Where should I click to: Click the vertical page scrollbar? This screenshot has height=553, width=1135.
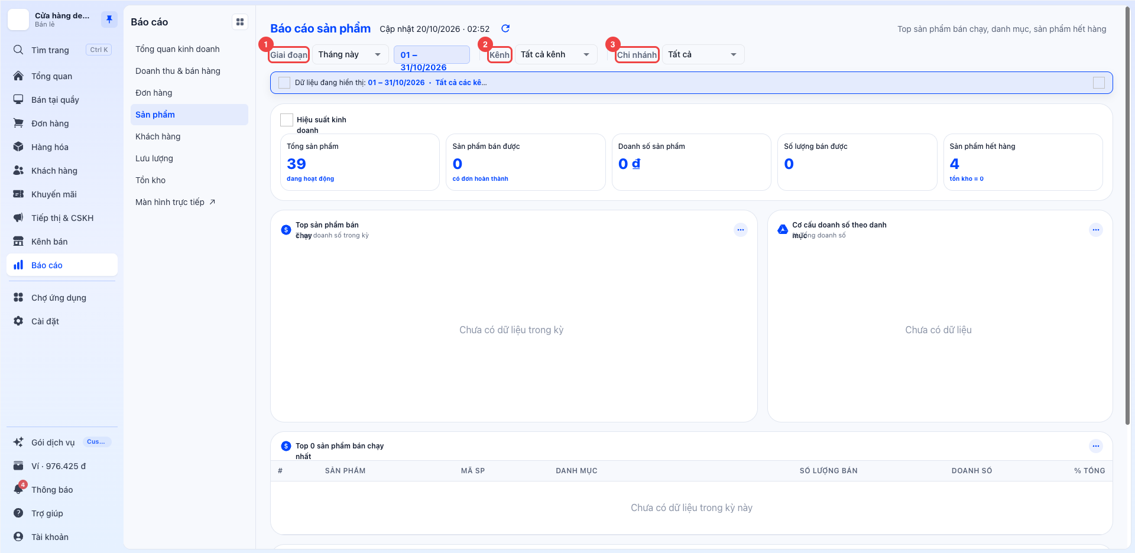pos(1128,216)
